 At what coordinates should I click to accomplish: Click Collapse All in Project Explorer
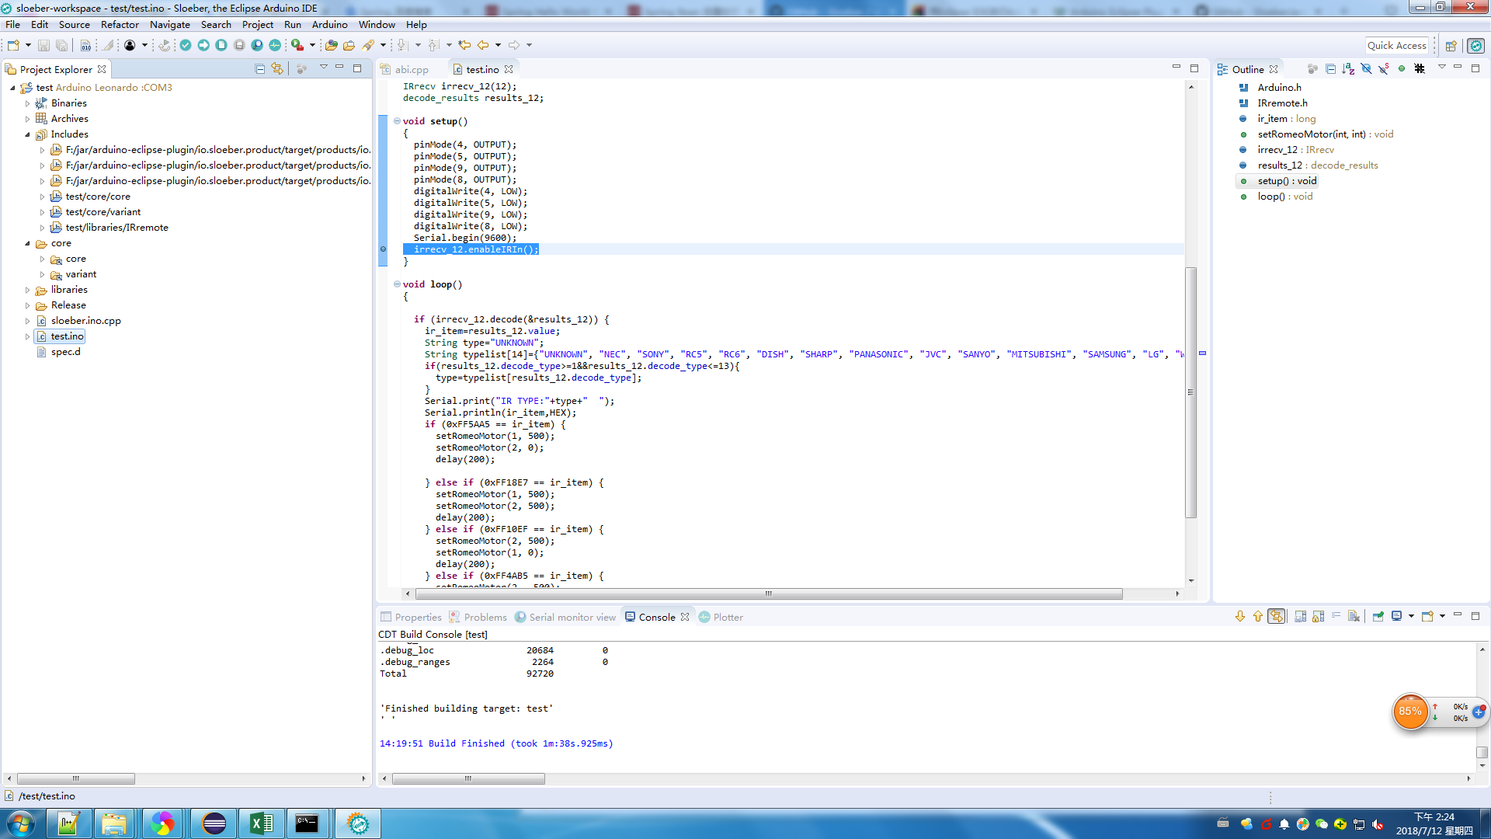coord(260,69)
